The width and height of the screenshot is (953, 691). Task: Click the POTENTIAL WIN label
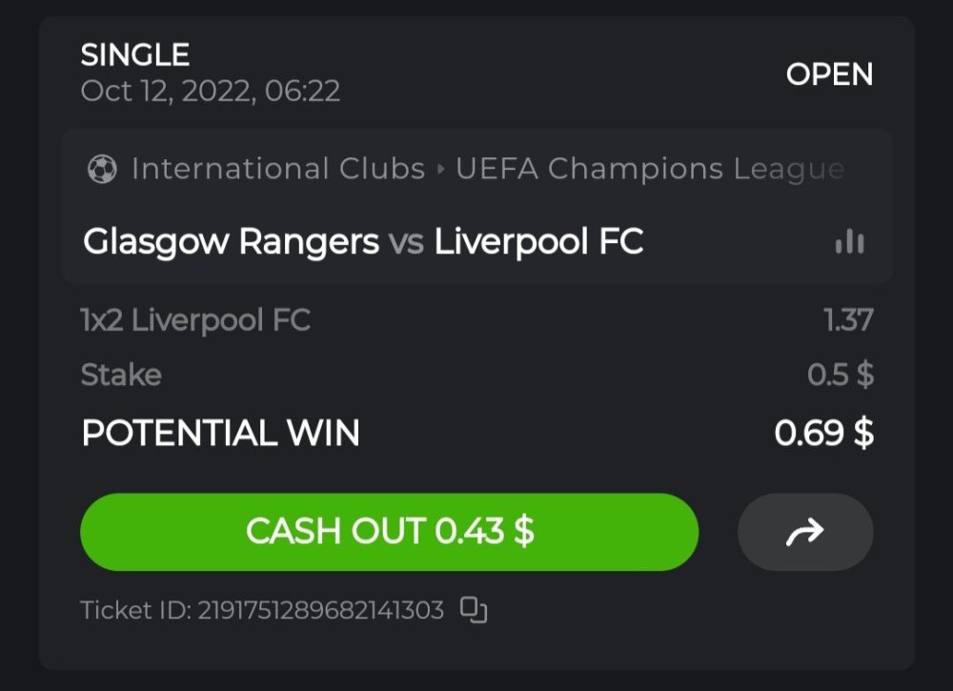coord(221,434)
